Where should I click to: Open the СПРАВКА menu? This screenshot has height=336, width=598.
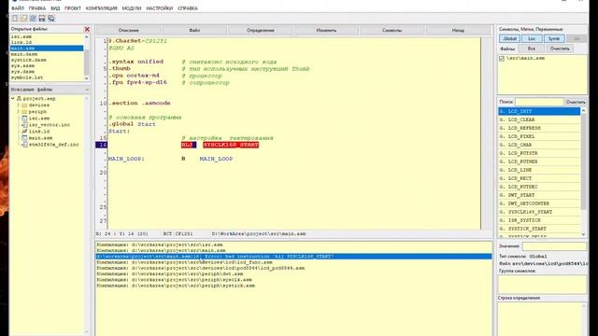point(188,8)
